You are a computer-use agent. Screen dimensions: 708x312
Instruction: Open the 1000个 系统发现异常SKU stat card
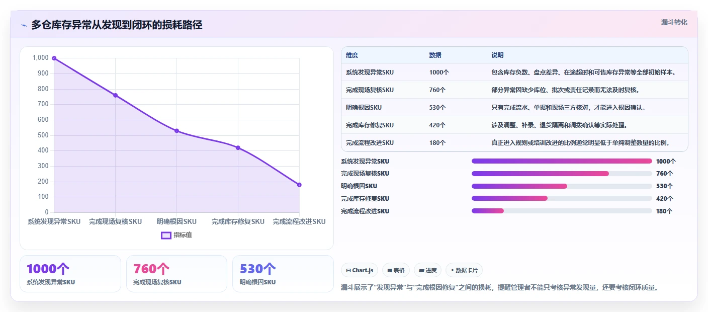[70, 274]
